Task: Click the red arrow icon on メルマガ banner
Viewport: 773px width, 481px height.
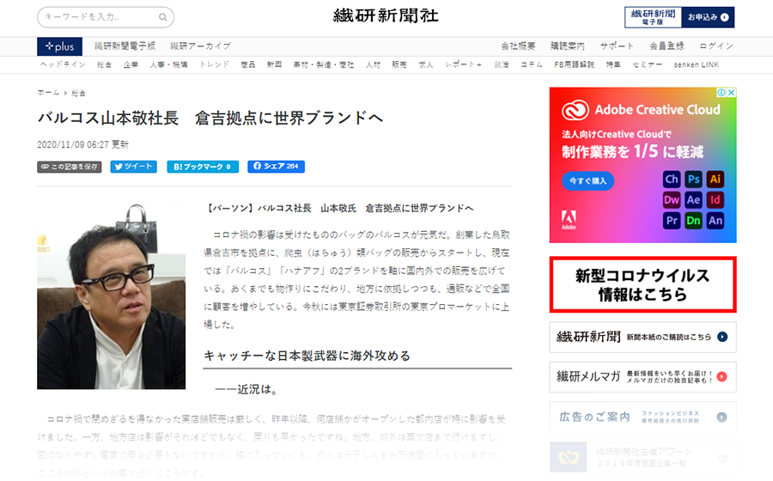Action: coord(721,377)
